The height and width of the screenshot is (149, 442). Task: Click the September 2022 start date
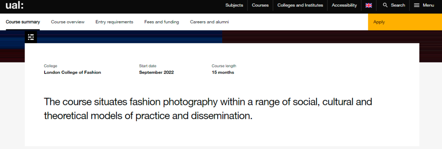tap(156, 73)
